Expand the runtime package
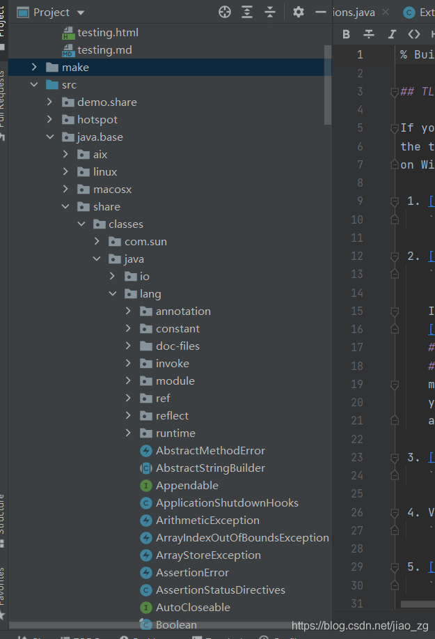 tap(128, 433)
